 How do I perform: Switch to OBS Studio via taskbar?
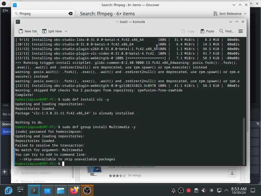87,190
